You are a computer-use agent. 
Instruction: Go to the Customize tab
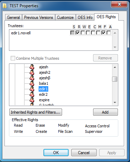pos(65,18)
